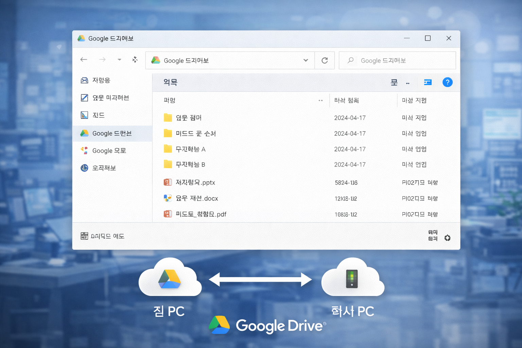Click the status bar label next to the bottom-left icon

[107, 236]
